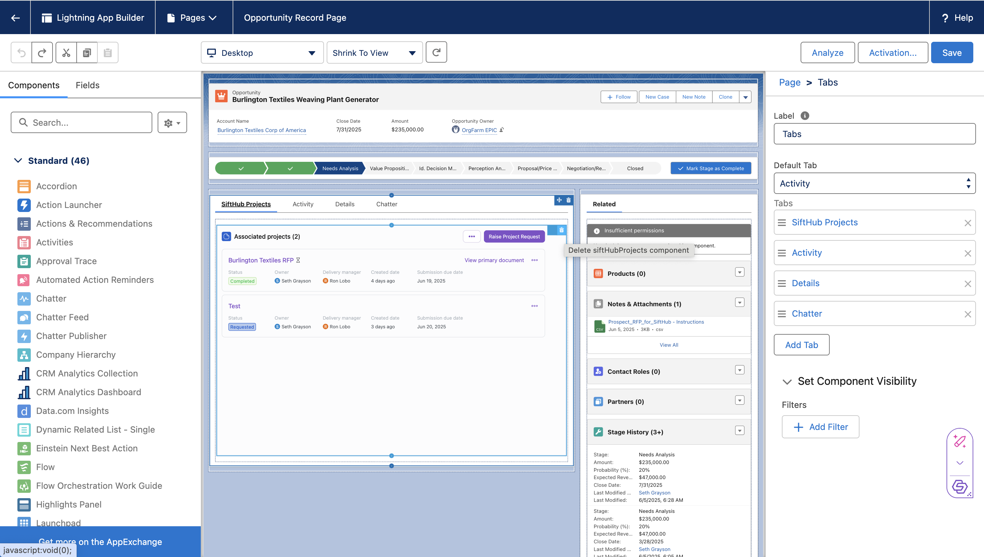
Task: Click the Save button
Action: click(x=952, y=53)
